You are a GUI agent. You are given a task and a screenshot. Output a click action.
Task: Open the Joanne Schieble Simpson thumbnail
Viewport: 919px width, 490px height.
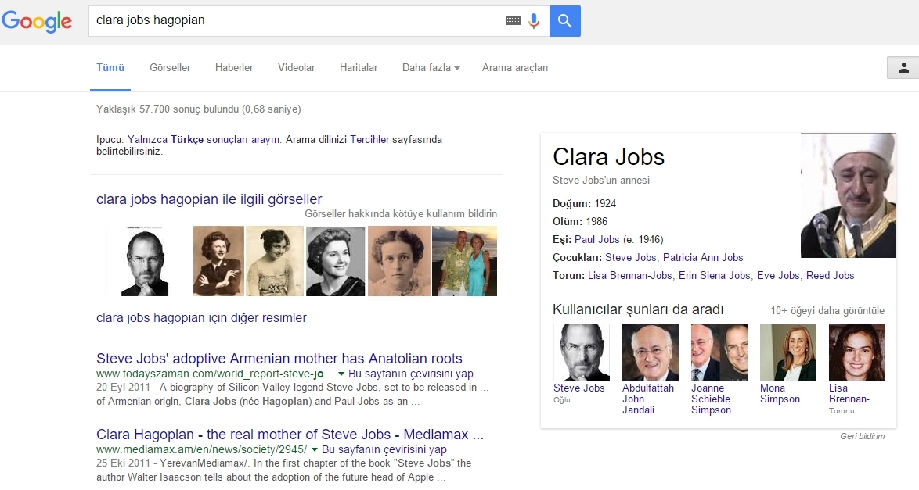[x=719, y=352]
